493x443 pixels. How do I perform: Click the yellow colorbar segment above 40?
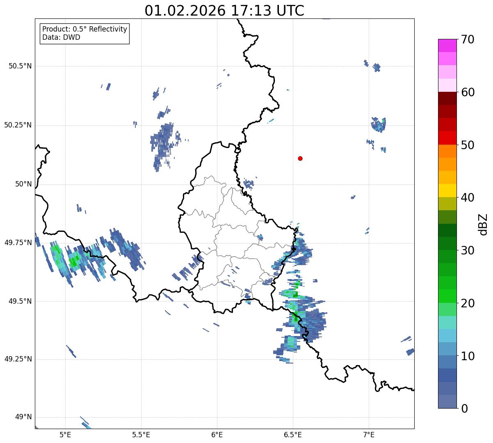447,191
